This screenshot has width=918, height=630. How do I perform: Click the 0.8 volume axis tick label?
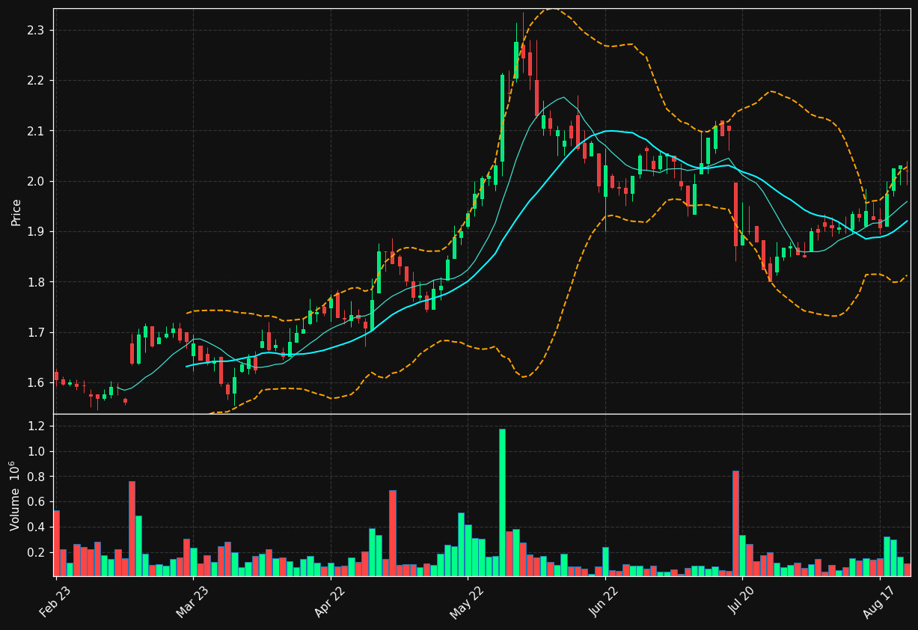point(37,477)
